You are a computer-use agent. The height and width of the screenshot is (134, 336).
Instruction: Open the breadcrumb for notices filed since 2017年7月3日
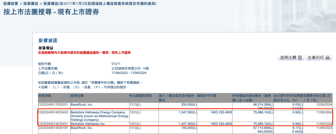[100, 4]
